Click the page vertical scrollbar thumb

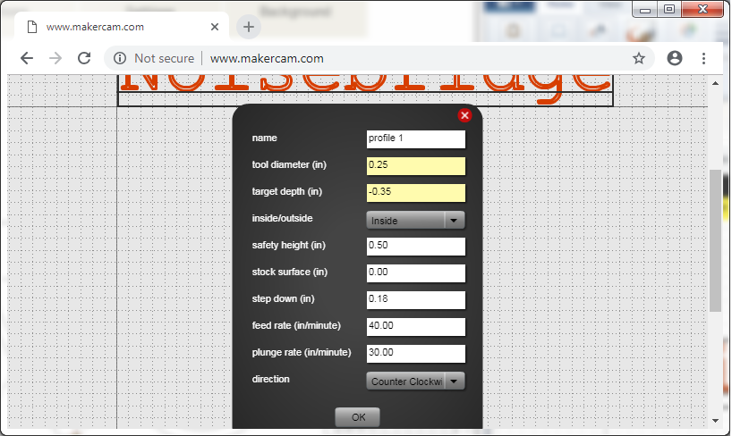(x=715, y=239)
